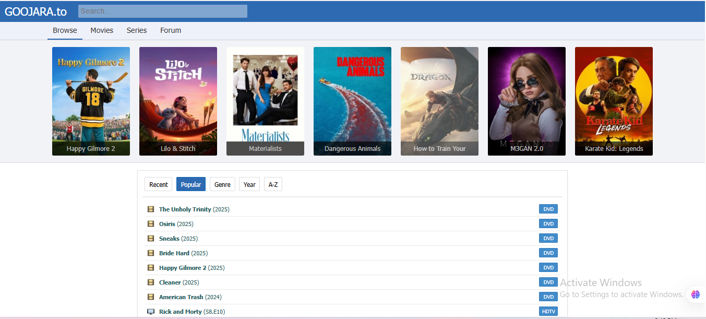The width and height of the screenshot is (706, 319).
Task: Open the Genre filter tab
Action: click(222, 184)
